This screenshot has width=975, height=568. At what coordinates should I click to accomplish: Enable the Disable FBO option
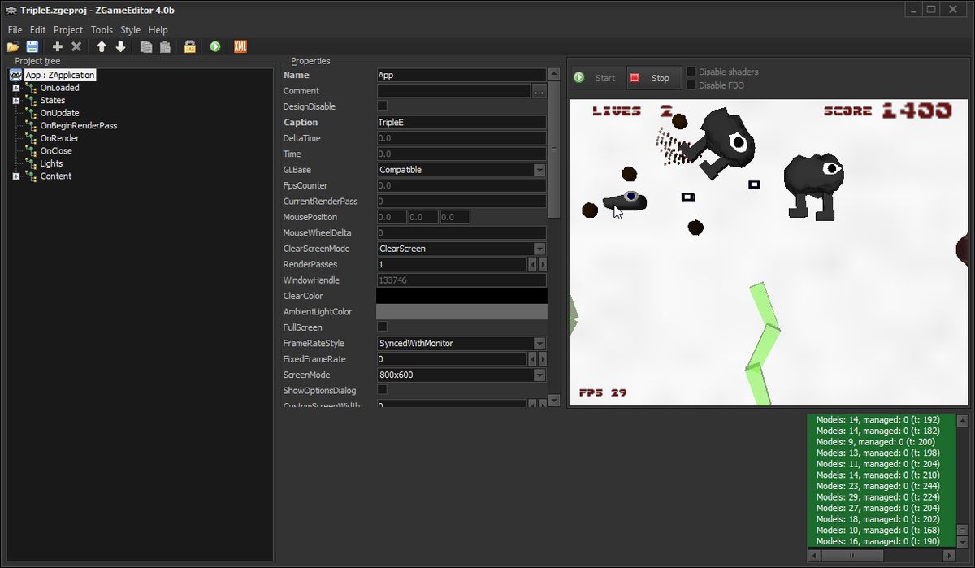coord(691,85)
